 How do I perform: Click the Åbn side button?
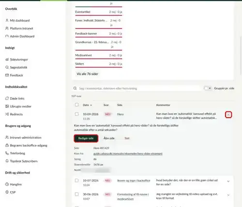109,138
